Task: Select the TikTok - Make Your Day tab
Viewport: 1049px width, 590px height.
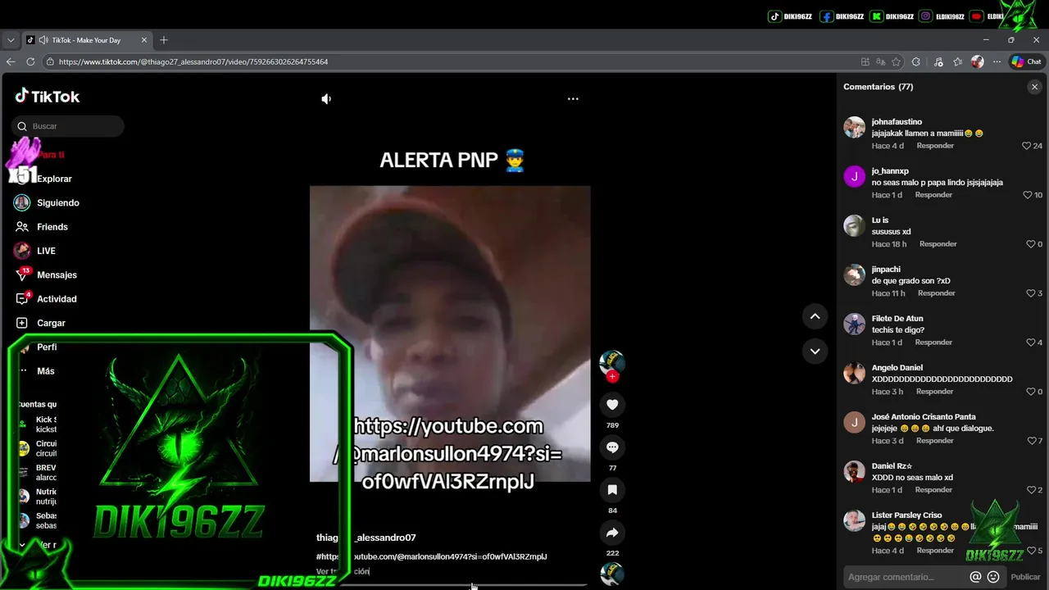Action: pyautogui.click(x=87, y=40)
